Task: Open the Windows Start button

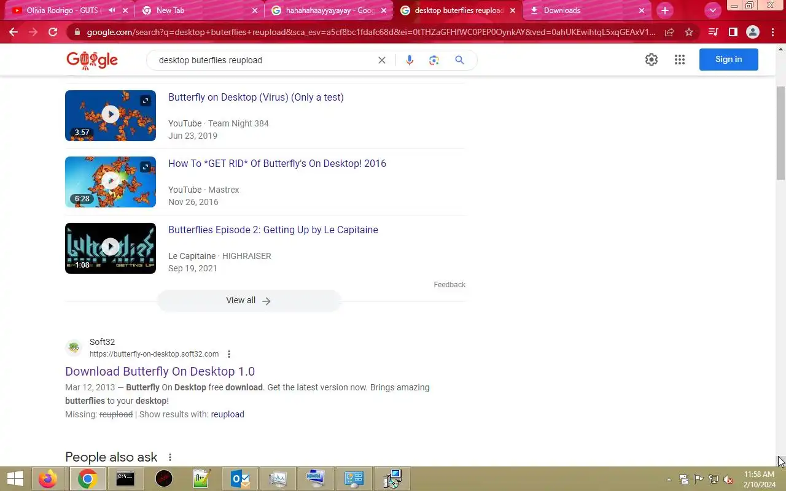Action: tap(15, 479)
